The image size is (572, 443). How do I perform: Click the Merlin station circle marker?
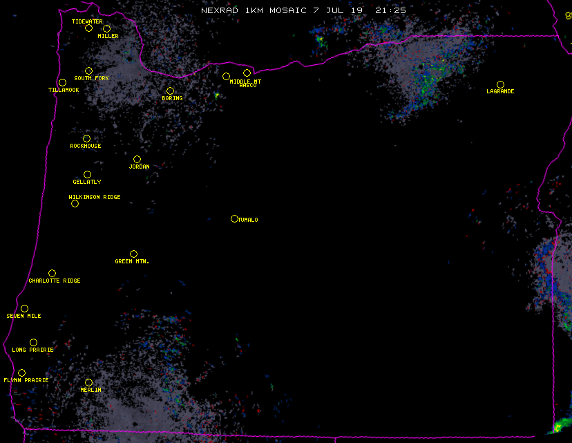pyautogui.click(x=88, y=383)
